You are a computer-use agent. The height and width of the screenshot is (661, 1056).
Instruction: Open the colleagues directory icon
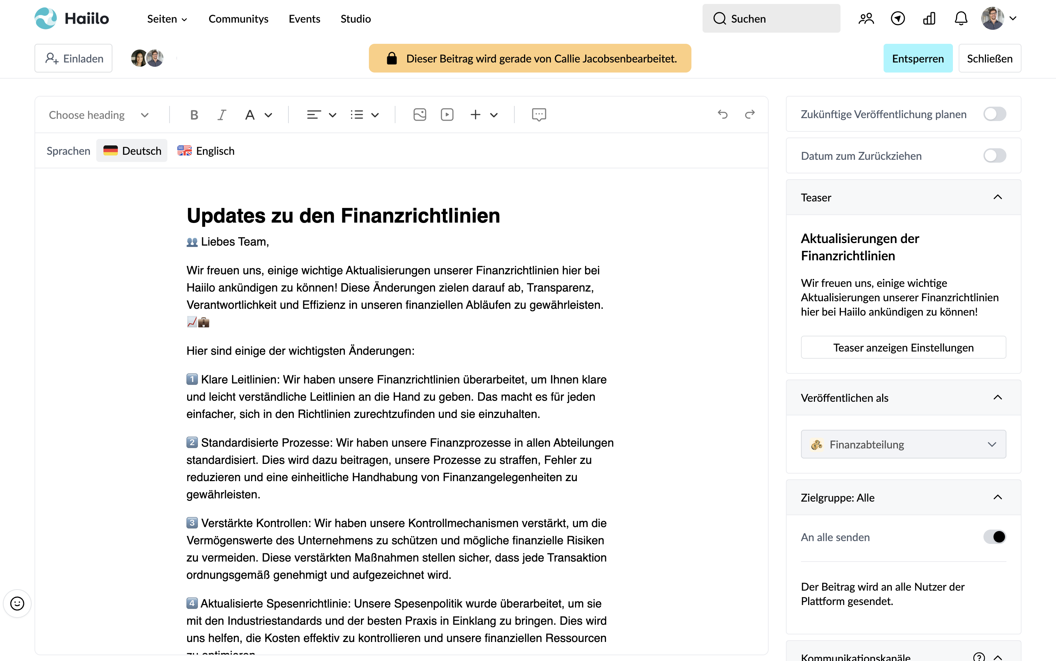[866, 18]
